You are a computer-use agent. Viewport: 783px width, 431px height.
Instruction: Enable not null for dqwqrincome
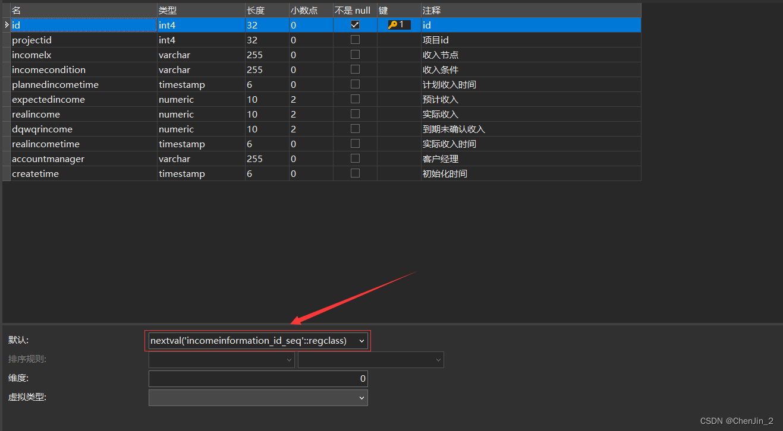click(x=355, y=129)
